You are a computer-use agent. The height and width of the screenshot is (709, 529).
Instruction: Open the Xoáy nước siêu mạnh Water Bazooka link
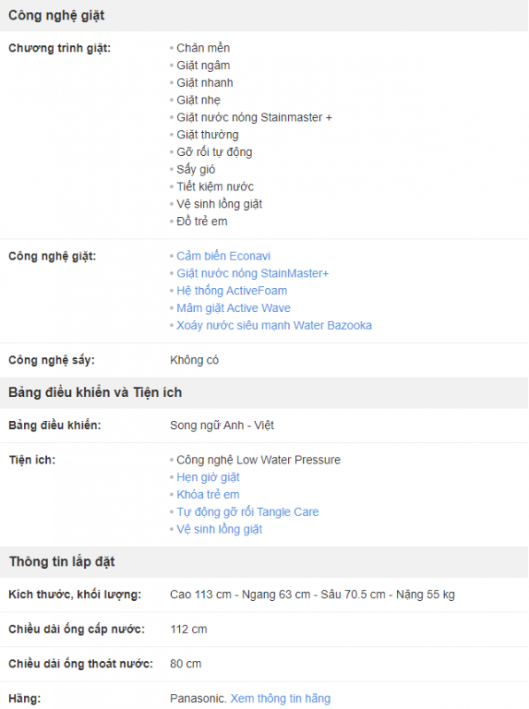[x=274, y=325]
